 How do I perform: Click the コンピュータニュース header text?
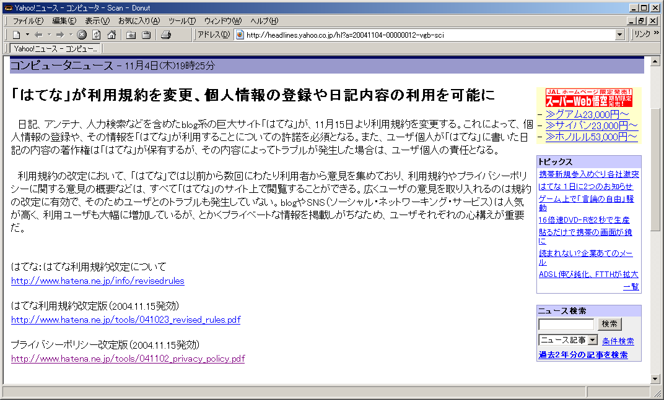(62, 66)
